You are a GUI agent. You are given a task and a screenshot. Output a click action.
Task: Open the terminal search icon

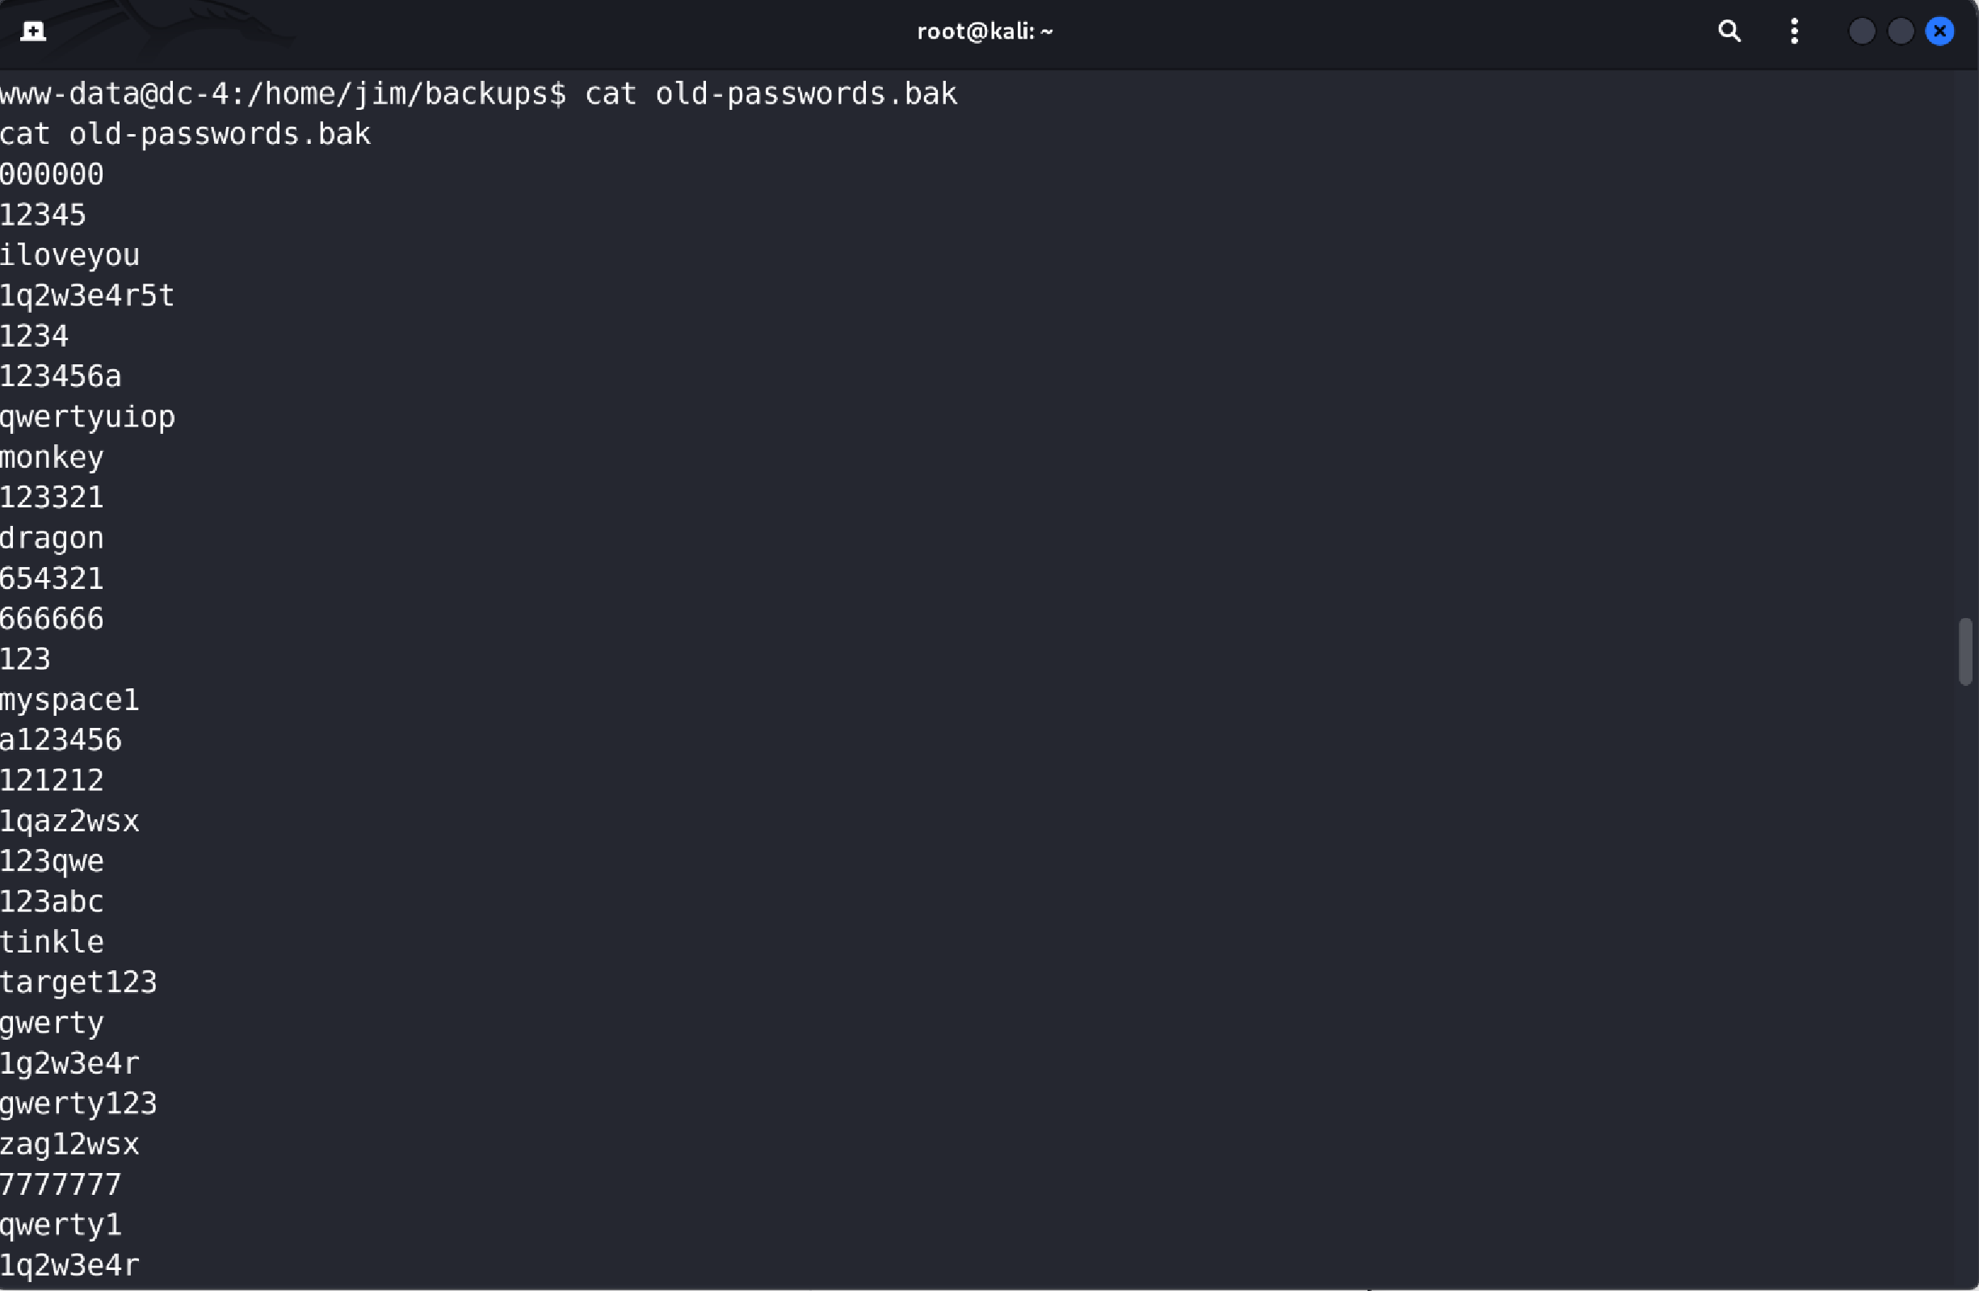[1729, 32]
